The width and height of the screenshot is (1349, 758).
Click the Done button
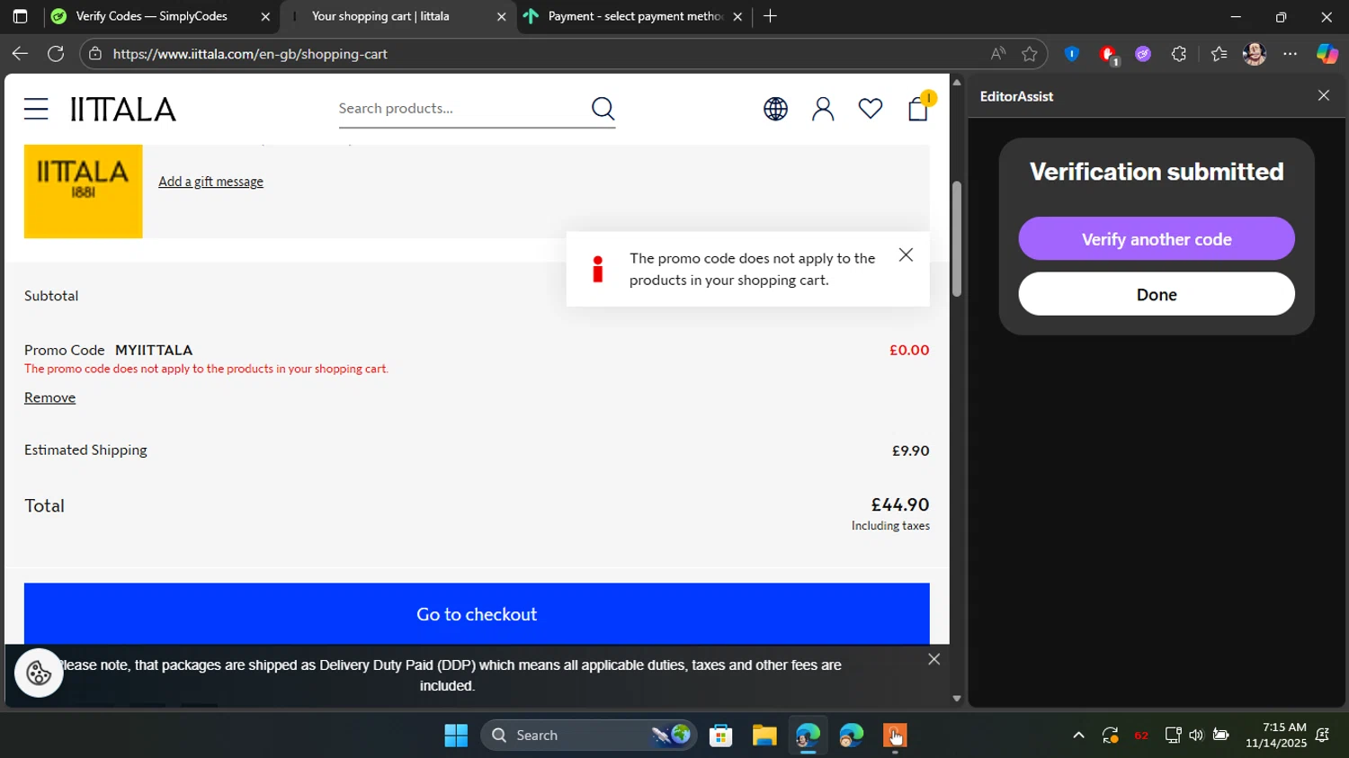tap(1157, 294)
